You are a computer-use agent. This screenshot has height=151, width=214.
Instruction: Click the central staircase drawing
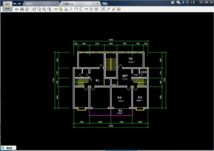coord(111,64)
